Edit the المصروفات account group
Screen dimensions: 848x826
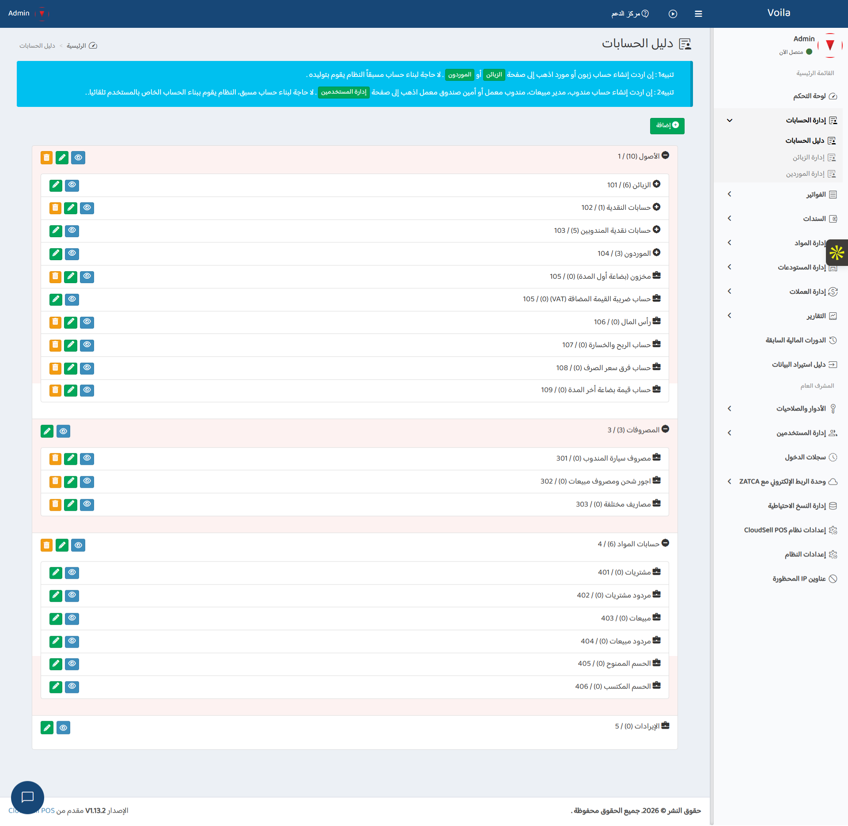47,431
